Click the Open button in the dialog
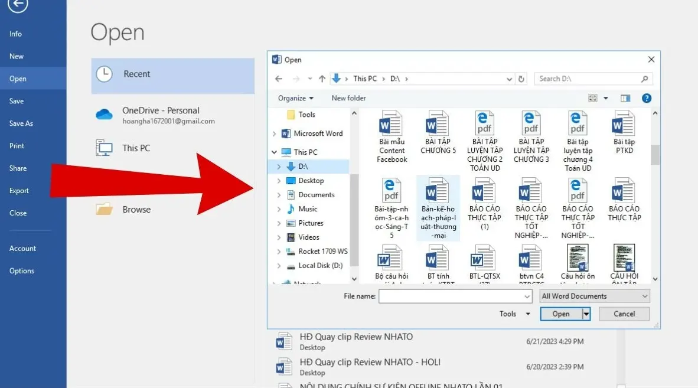 tap(561, 314)
